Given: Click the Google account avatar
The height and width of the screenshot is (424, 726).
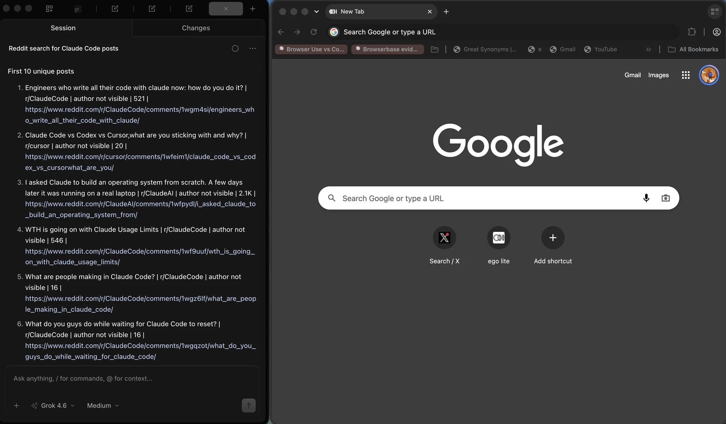Looking at the screenshot, I should tap(709, 75).
